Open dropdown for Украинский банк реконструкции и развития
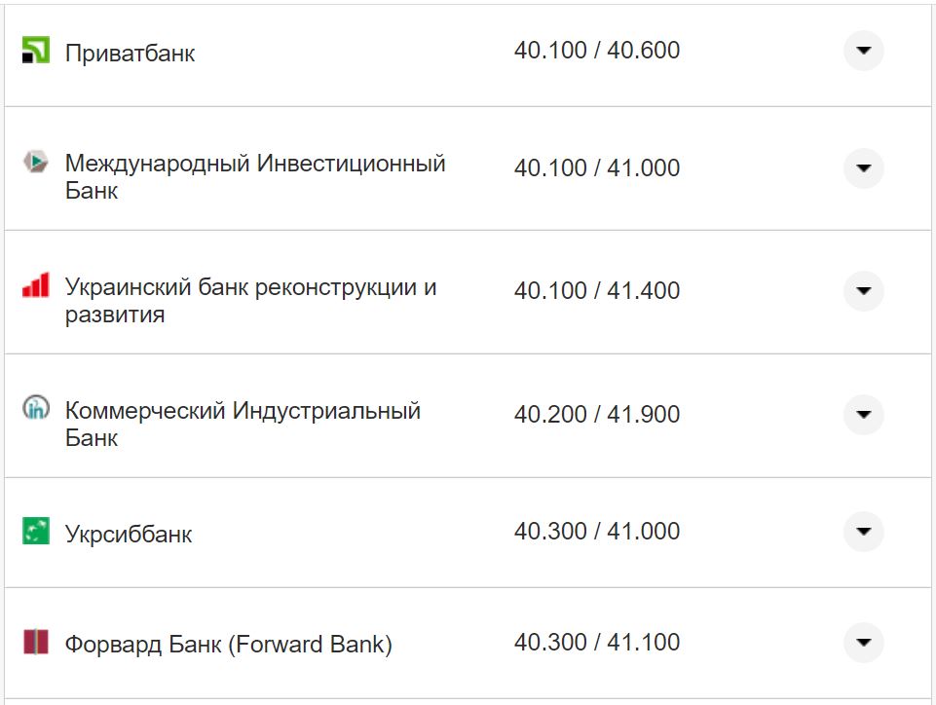 click(863, 290)
